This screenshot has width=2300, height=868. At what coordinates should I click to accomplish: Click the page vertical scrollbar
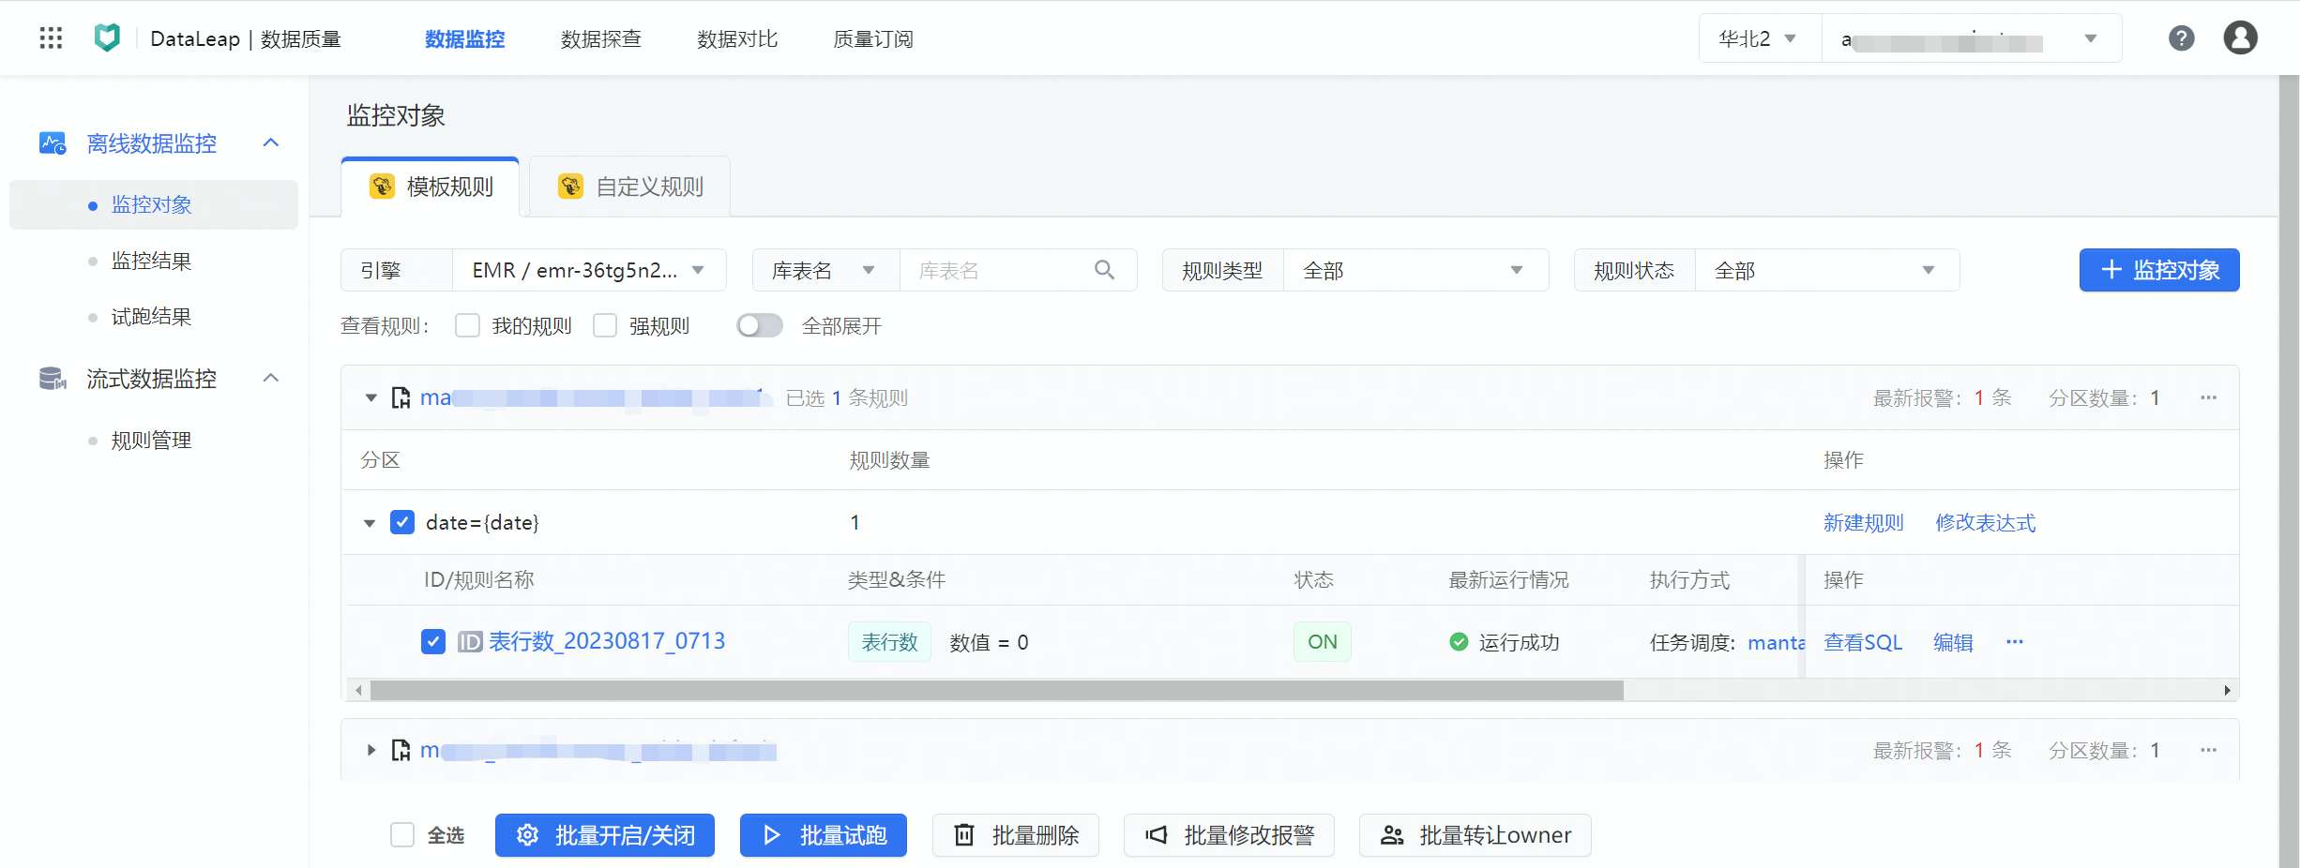tap(2290, 471)
